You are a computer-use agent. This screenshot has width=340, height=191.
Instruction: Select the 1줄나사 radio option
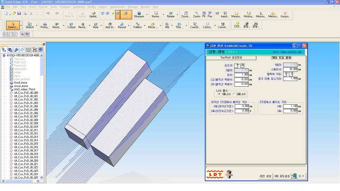pyautogui.click(x=219, y=94)
